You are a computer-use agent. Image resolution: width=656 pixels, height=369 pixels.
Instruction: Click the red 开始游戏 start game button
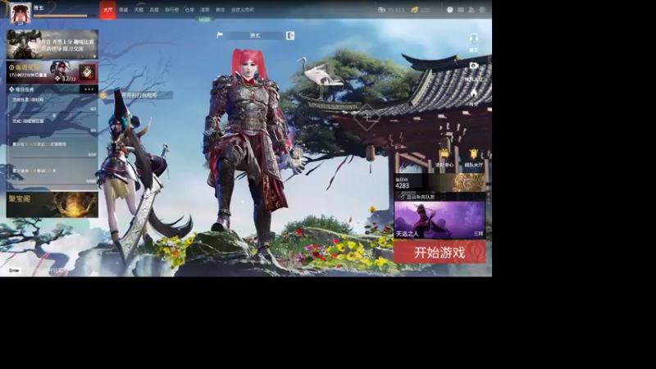tap(440, 253)
